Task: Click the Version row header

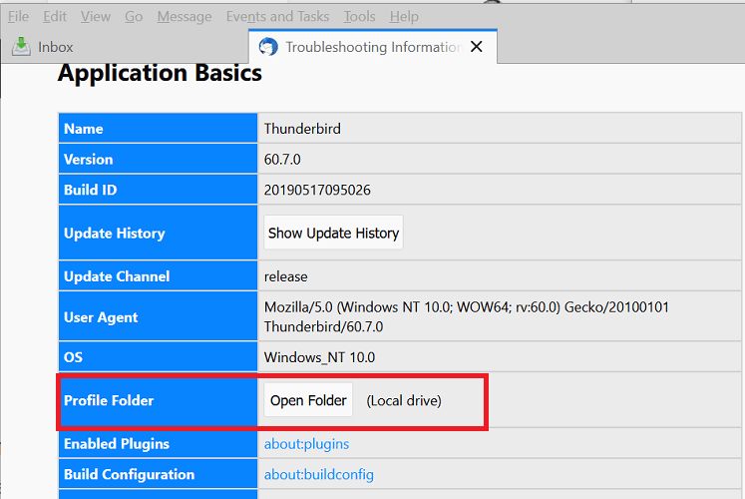Action: click(x=158, y=160)
